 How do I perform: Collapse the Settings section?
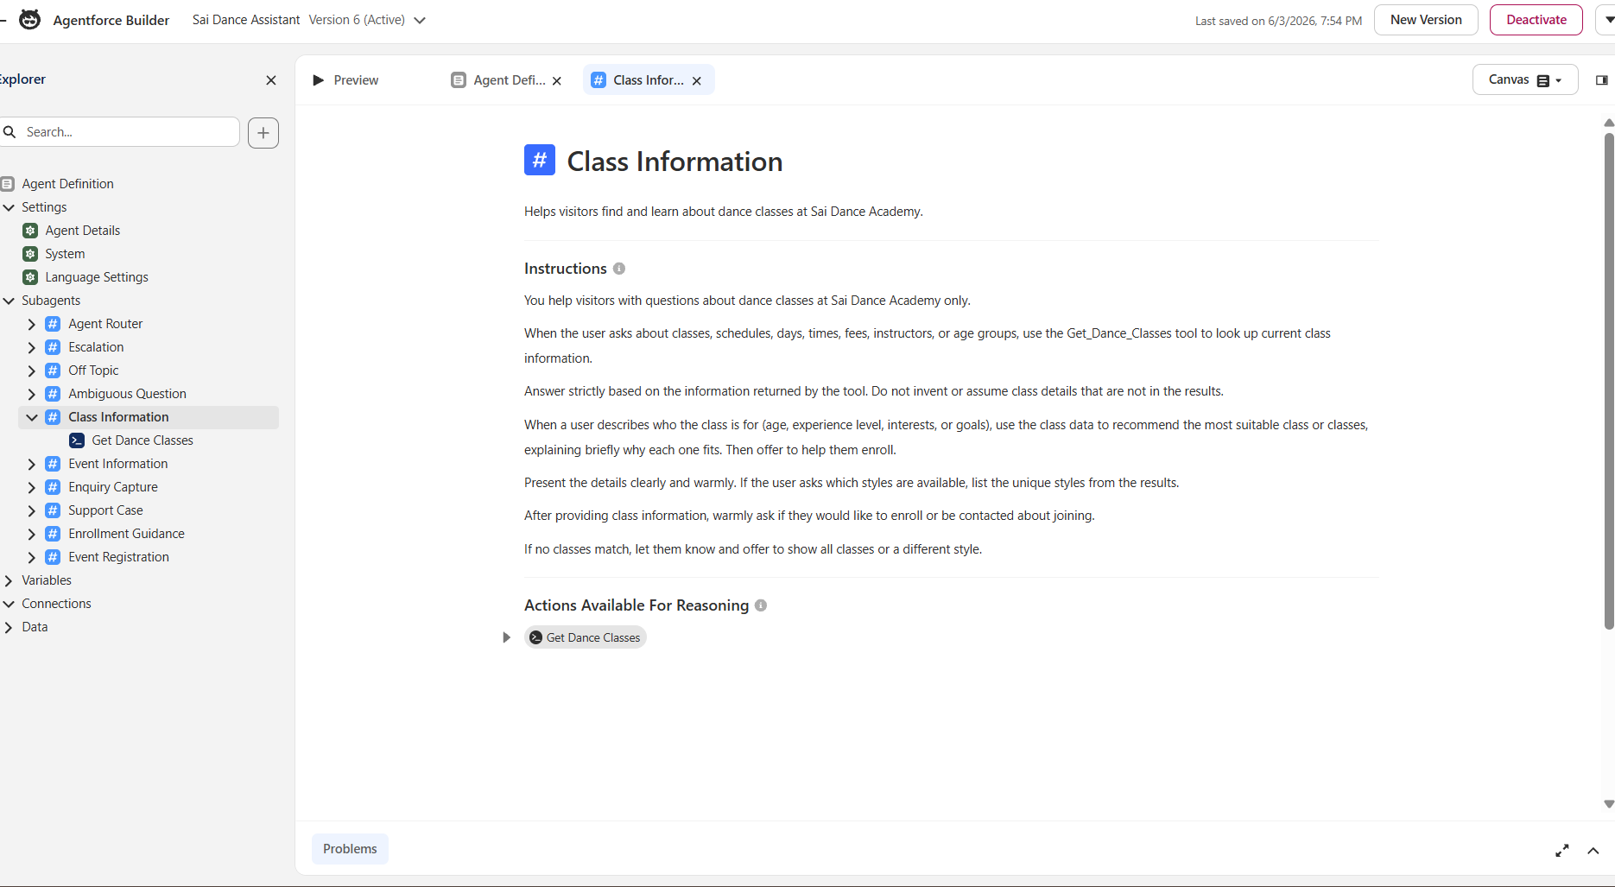[x=9, y=207]
